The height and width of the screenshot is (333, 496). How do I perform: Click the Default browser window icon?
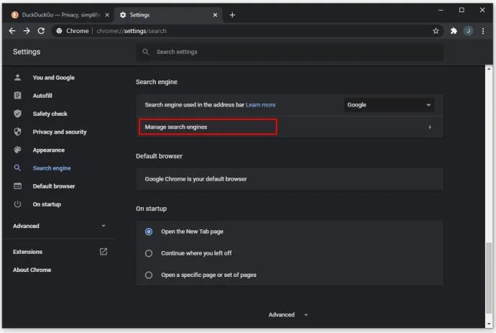point(18,186)
